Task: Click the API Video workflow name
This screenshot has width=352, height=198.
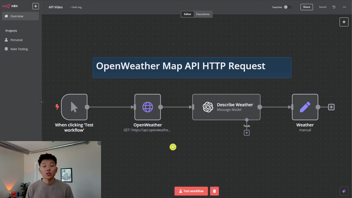Action: pos(56,7)
